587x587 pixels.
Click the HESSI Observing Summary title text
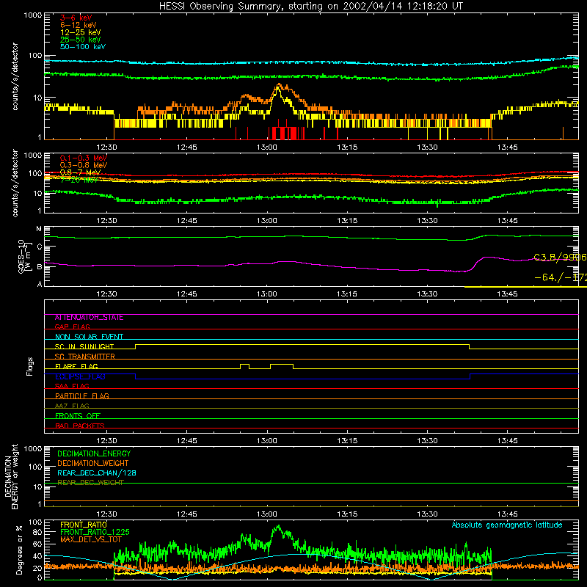point(310,7)
